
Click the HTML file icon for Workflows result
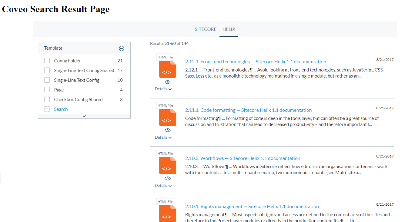point(168,166)
